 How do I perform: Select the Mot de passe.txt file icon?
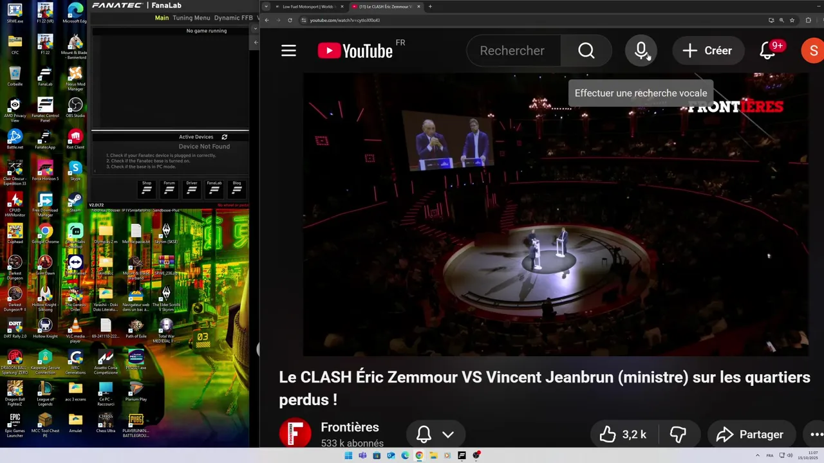[x=136, y=233]
